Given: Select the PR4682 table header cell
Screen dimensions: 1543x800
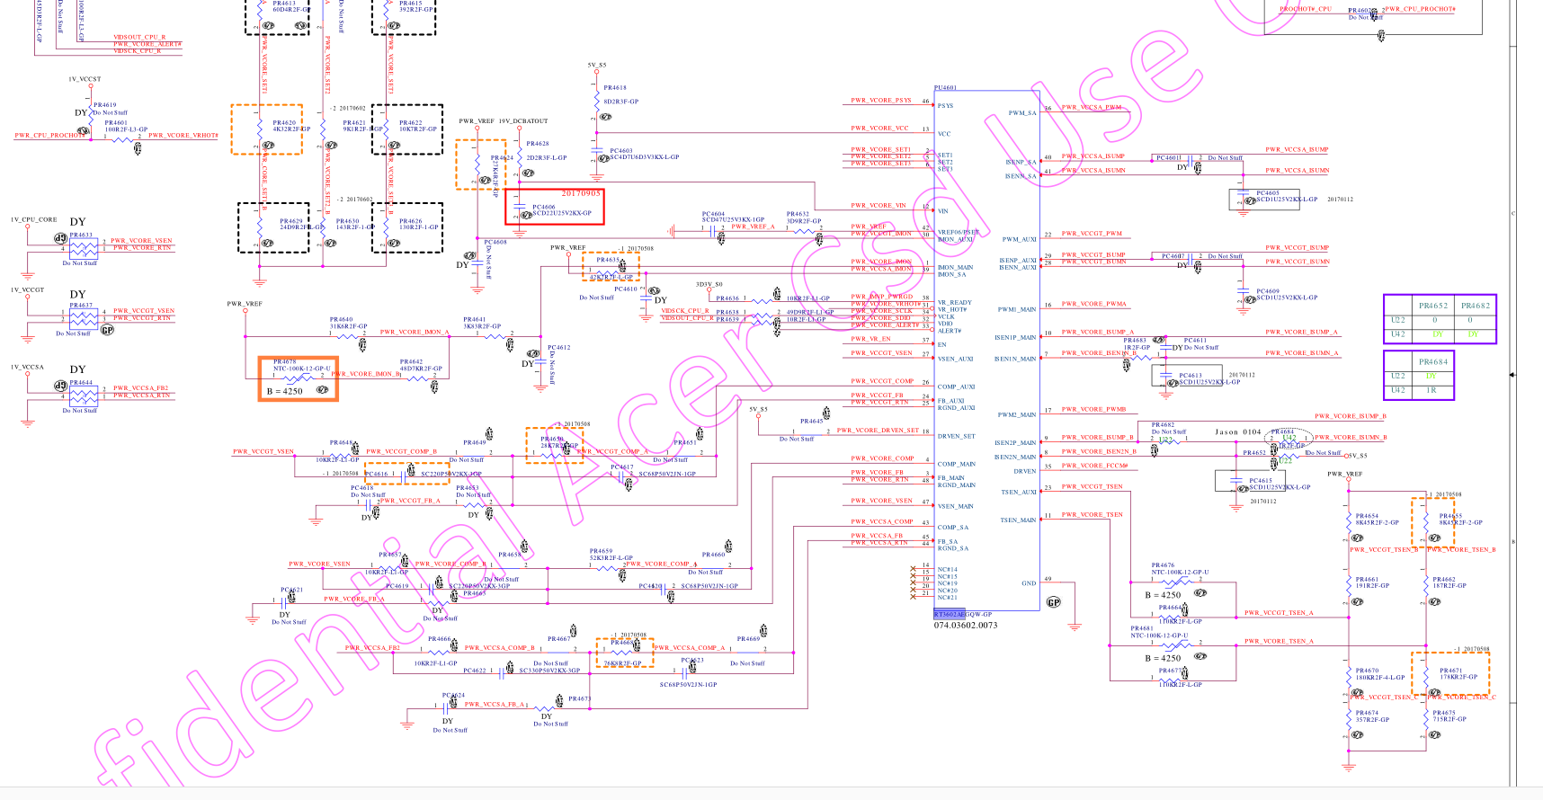Looking at the screenshot, I should tap(1476, 306).
